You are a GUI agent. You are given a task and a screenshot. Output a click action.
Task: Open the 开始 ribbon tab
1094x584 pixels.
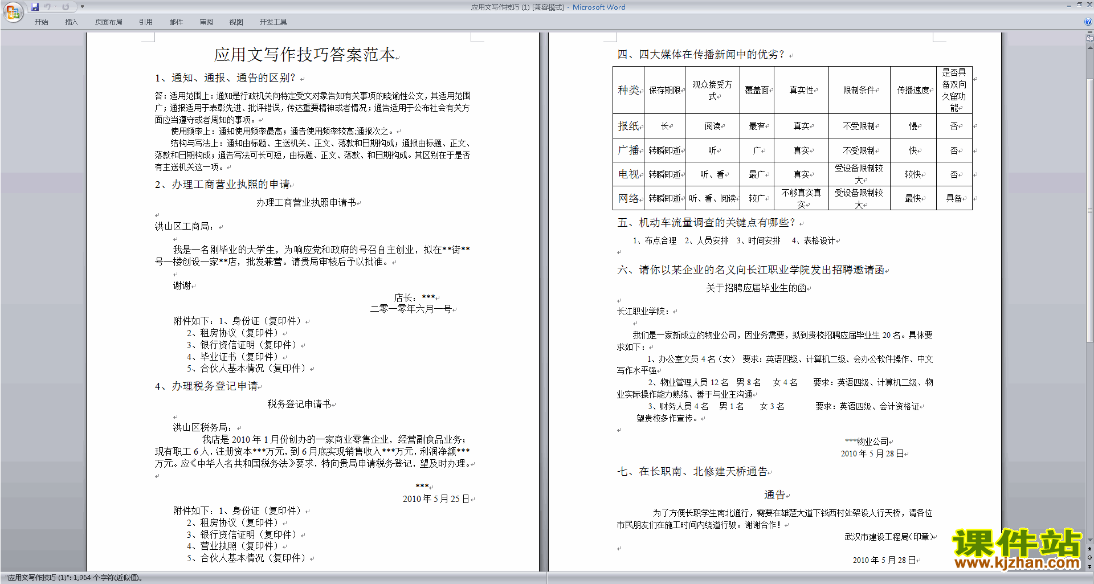point(41,22)
